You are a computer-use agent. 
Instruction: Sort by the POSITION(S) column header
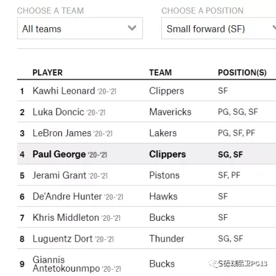point(242,72)
